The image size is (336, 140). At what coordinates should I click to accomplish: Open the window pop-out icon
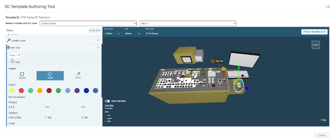[x=328, y=7]
